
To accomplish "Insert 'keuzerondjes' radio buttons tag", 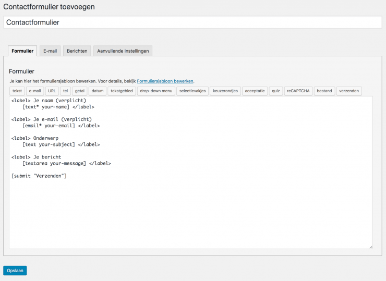I will 225,91.
